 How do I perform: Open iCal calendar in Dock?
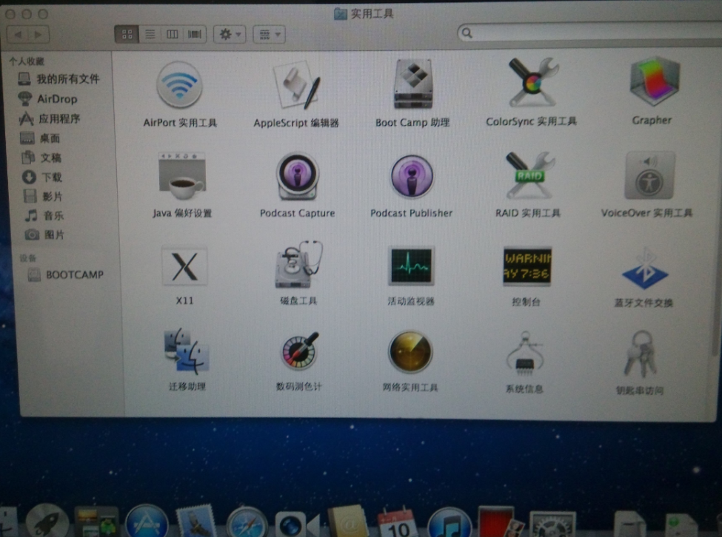coord(397,523)
